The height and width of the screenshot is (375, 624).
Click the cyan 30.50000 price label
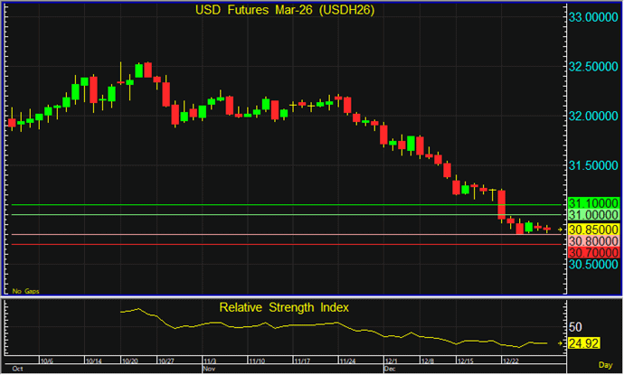click(x=592, y=266)
